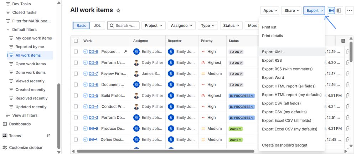Viewport: 356px width, 154px height.
Task: Check the box for DD-5 row
Action: [x=76, y=96]
